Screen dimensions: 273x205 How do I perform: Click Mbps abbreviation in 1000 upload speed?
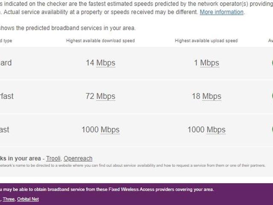pos(216,129)
